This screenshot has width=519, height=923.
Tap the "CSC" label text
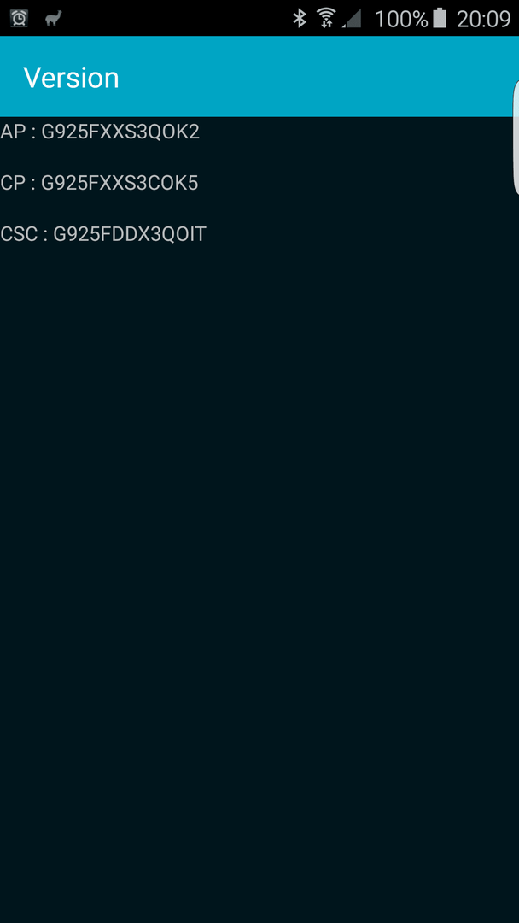[x=19, y=234]
